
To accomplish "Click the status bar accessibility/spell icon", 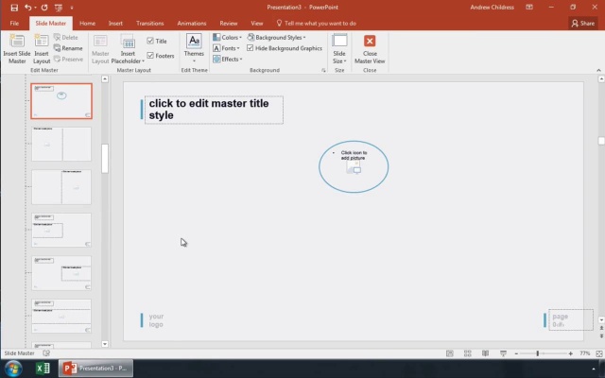I will click(x=46, y=353).
